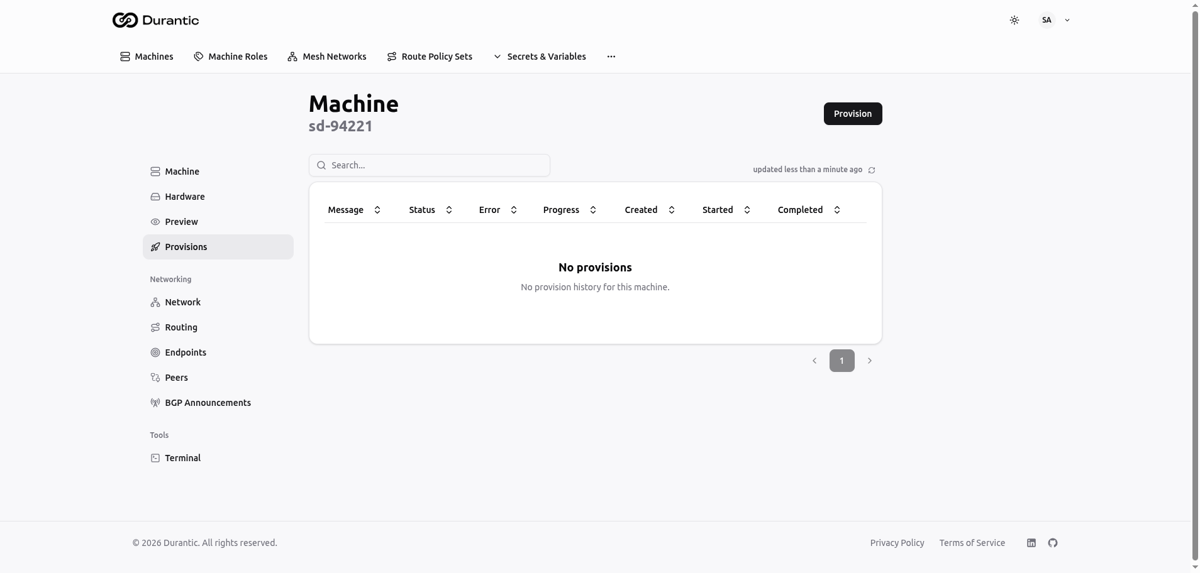The height and width of the screenshot is (573, 1200).
Task: Expand the Secrets & Variables dropdown
Action: click(x=540, y=57)
